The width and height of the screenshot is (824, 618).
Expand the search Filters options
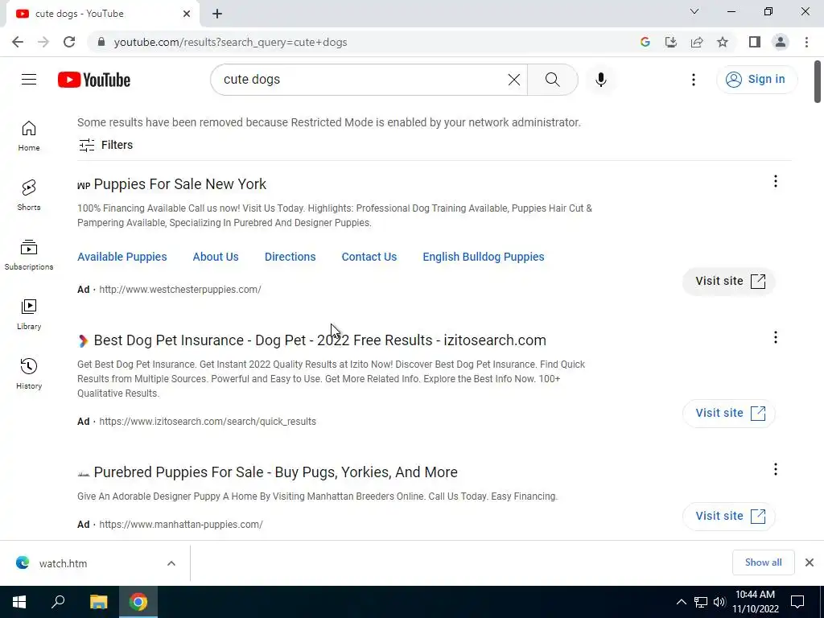pyautogui.click(x=105, y=145)
